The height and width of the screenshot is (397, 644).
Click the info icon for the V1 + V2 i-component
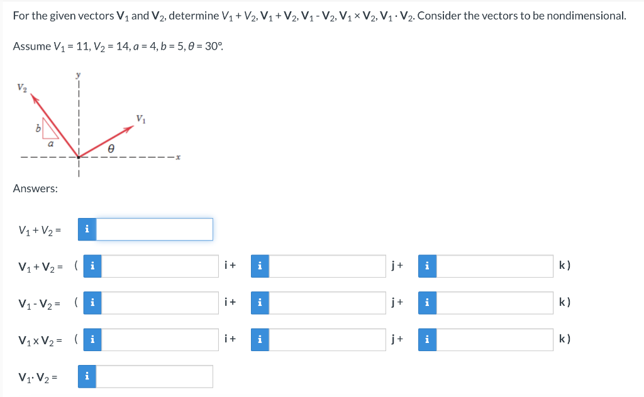(91, 266)
